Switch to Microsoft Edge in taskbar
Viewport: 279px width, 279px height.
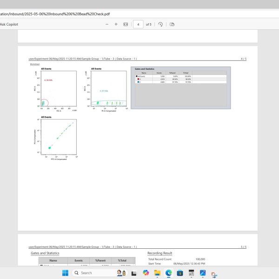pyautogui.click(x=168, y=272)
